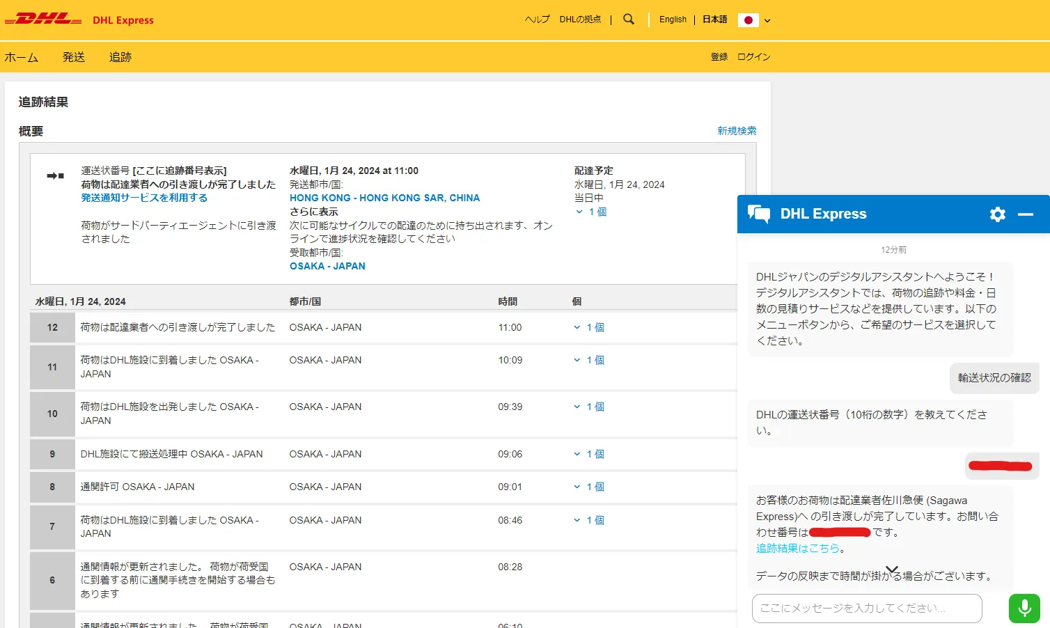Open chat settings gear icon

click(x=997, y=214)
